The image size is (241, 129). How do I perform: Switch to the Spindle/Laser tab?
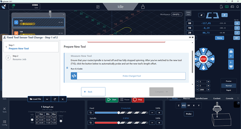pyautogui.click(x=202, y=98)
